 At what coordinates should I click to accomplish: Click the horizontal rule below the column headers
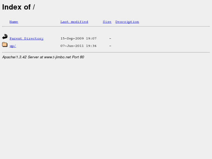click(106, 26)
